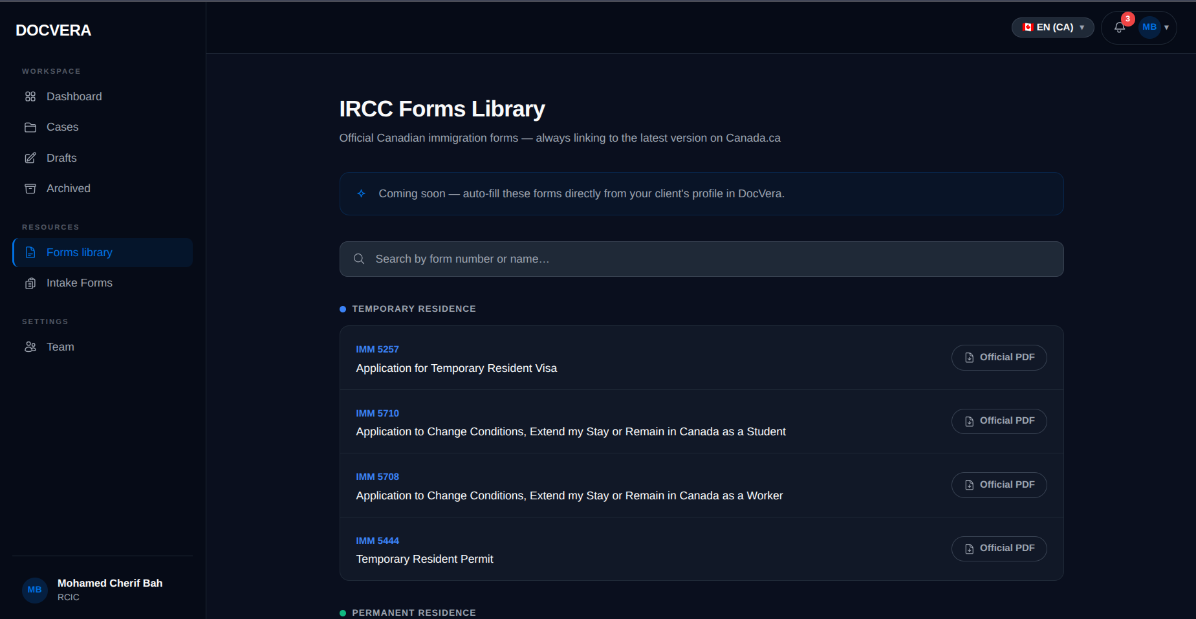Image resolution: width=1196 pixels, height=619 pixels.
Task: Open the Drafts section
Action: (x=102, y=158)
